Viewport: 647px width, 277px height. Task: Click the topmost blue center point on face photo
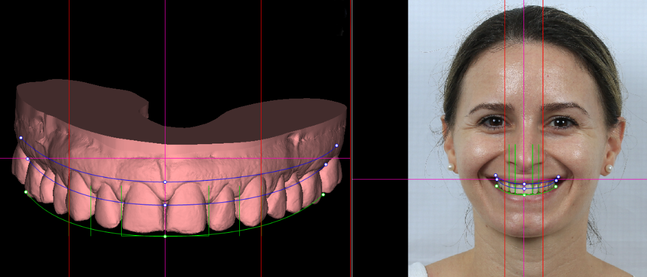525,184
